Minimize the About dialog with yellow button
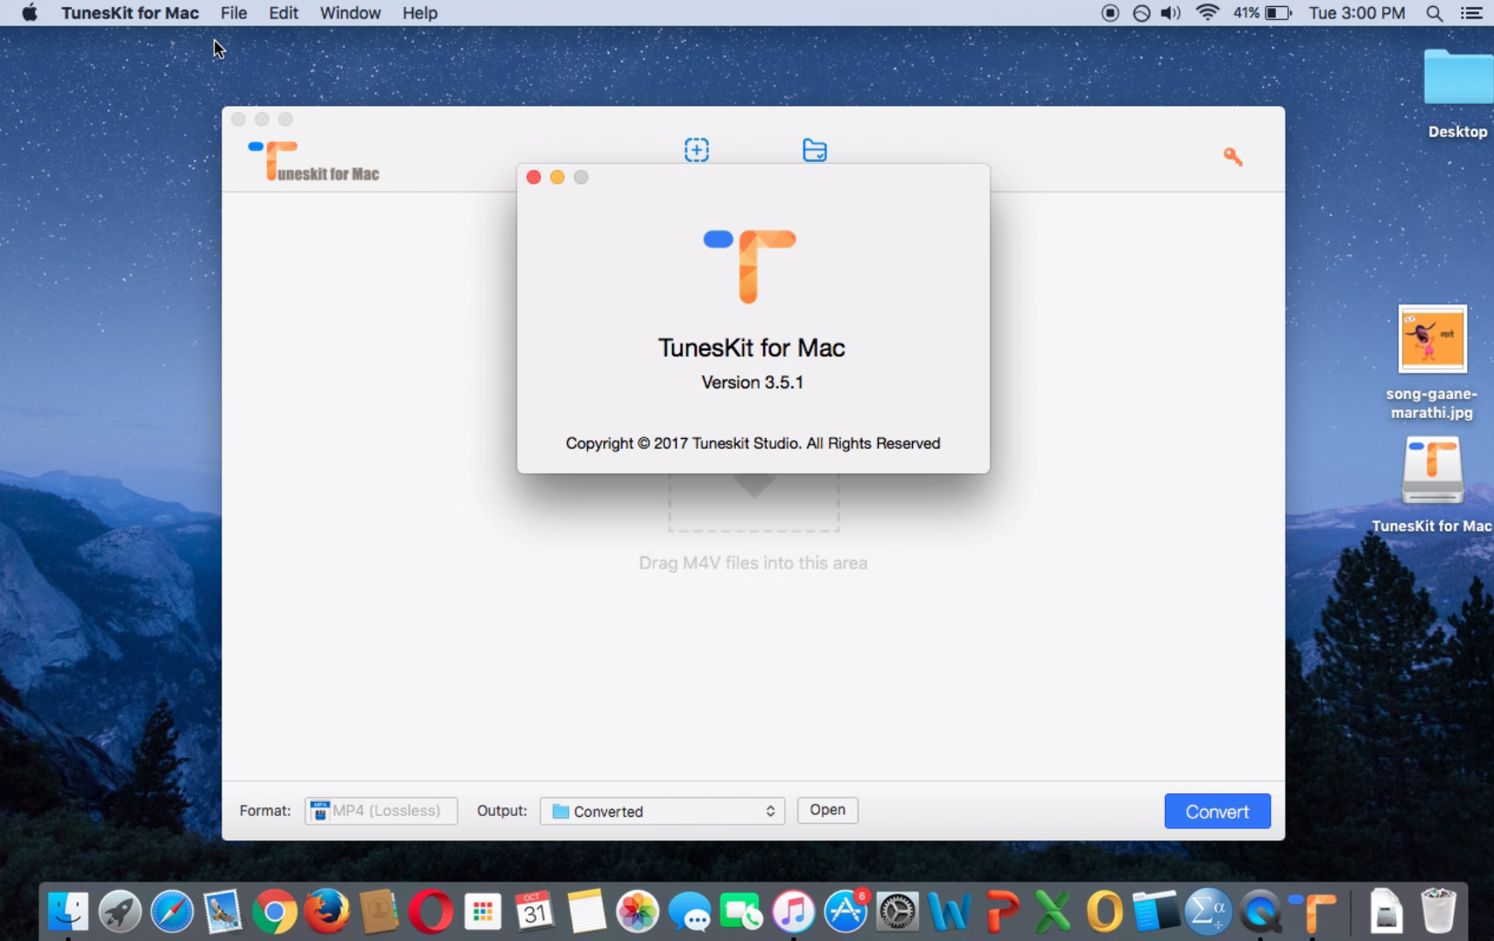Image resolution: width=1494 pixels, height=941 pixels. click(x=558, y=178)
